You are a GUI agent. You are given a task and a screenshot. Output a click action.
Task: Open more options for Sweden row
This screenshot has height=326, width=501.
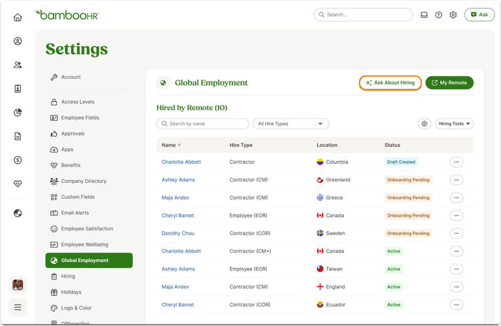pos(456,233)
